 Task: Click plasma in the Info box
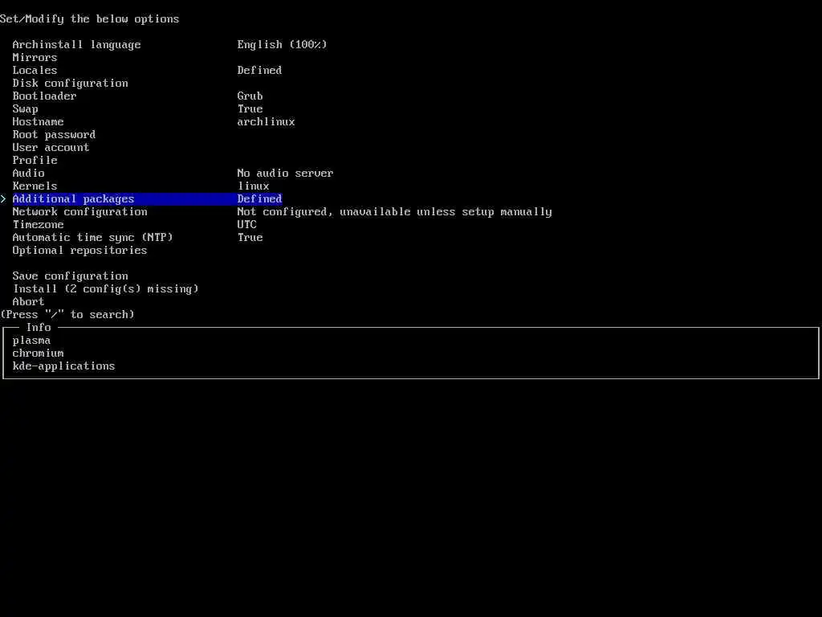tap(31, 341)
